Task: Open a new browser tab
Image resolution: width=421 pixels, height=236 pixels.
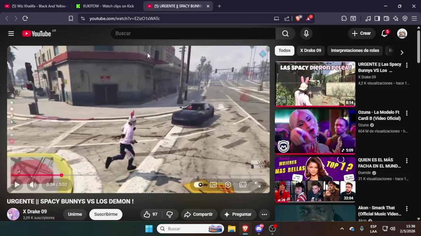Action: [x=219, y=6]
